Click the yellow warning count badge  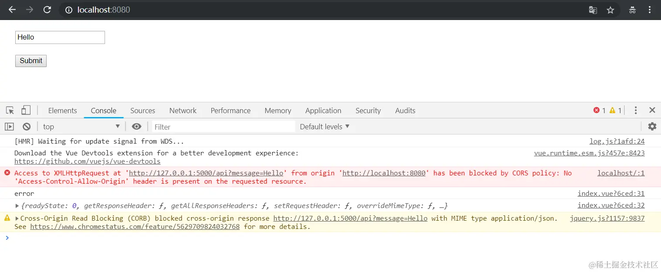pos(615,111)
